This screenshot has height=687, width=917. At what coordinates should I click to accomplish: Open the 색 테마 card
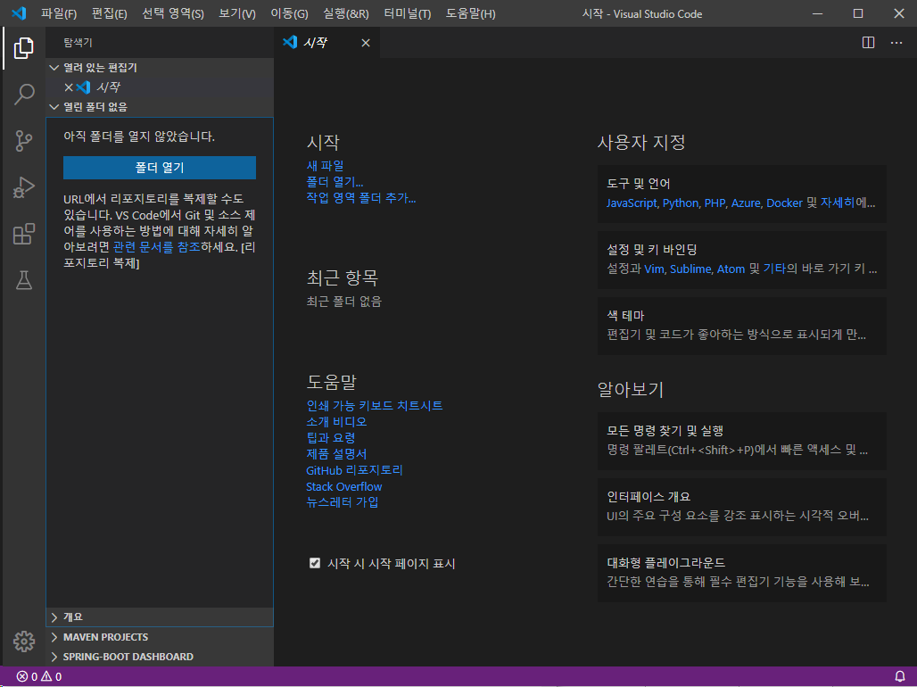pos(741,326)
